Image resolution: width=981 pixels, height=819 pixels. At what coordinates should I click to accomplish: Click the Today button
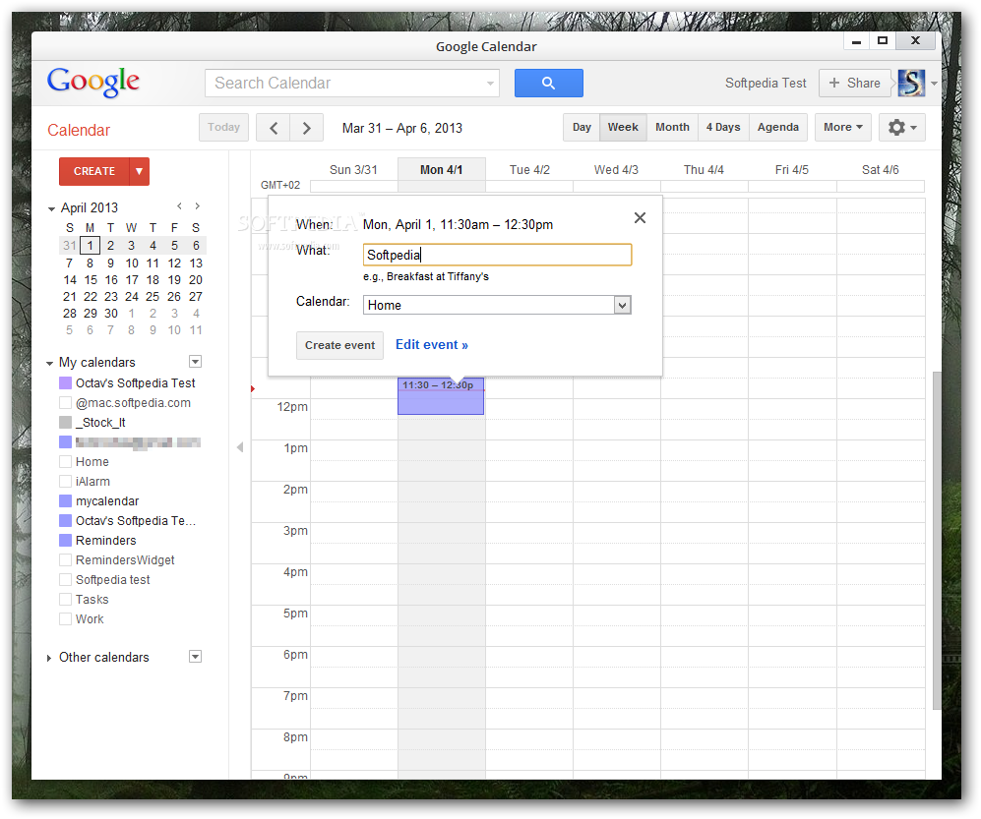[223, 128]
